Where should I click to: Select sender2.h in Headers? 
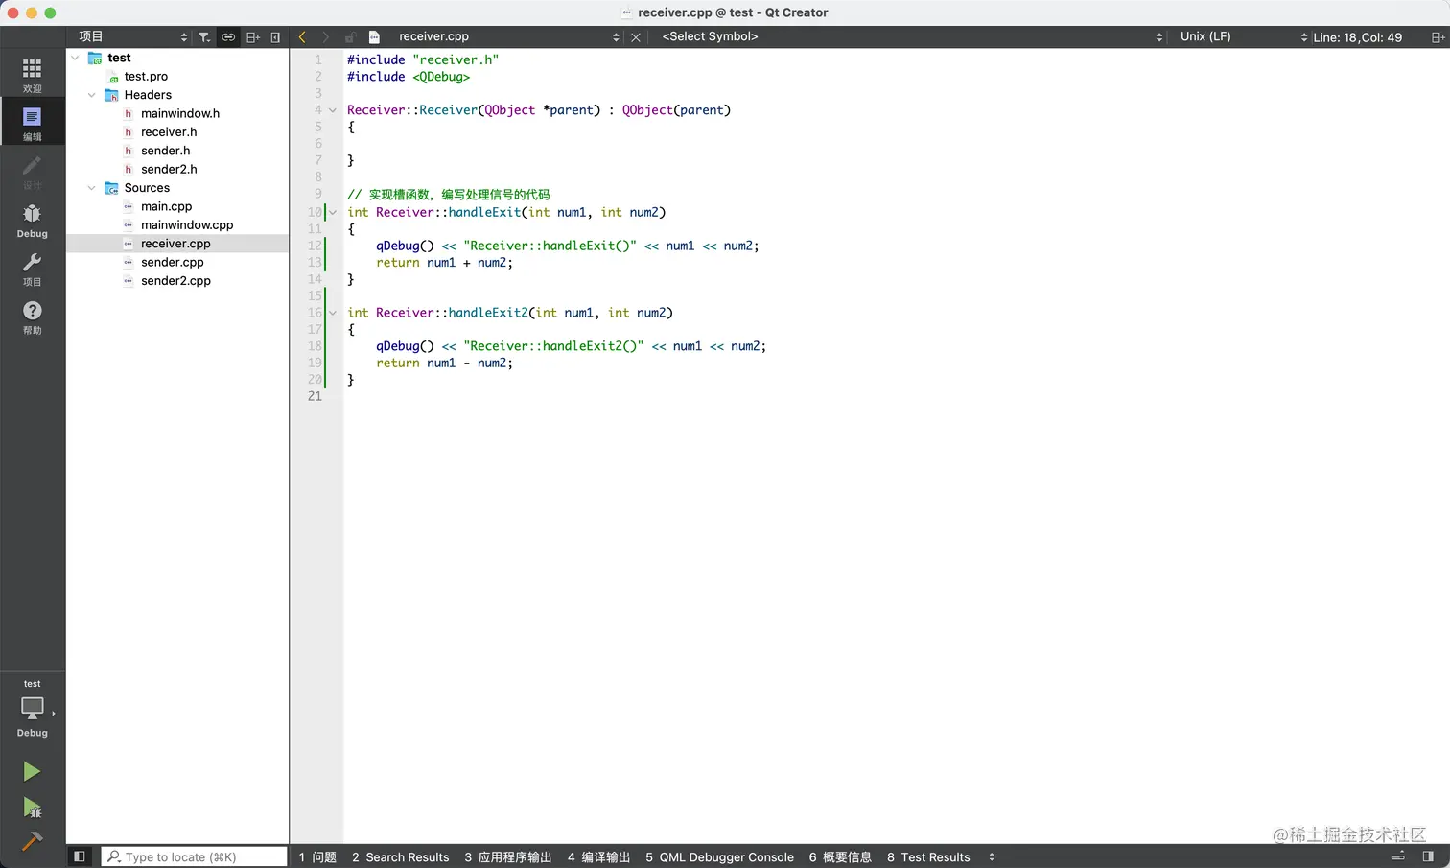tap(169, 169)
